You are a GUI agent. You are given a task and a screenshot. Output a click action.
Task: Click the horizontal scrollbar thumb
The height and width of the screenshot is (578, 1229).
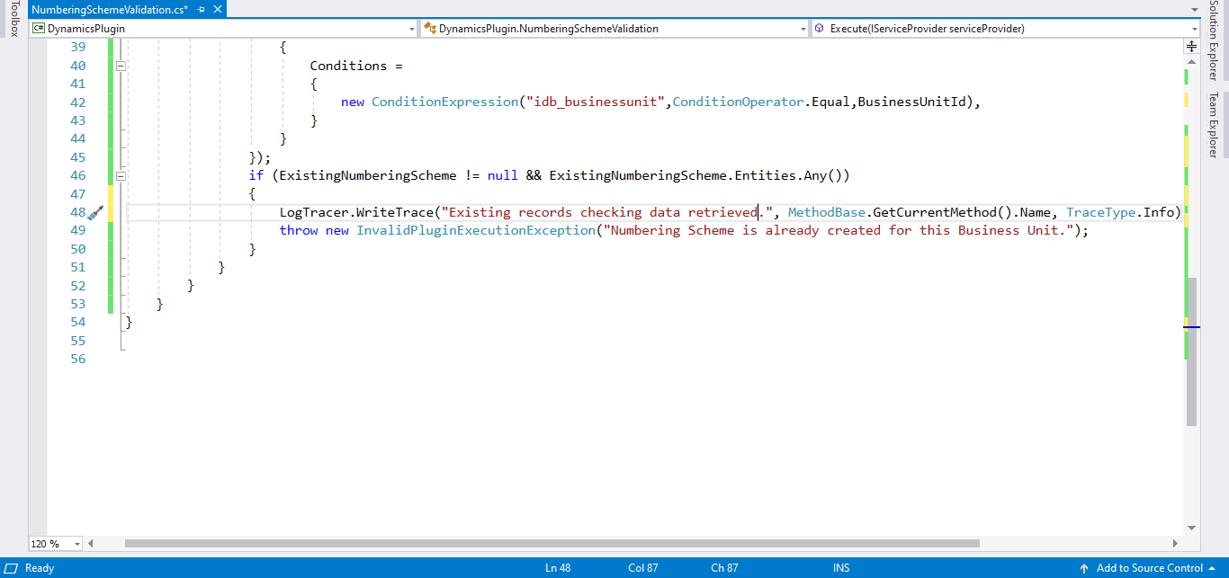[x=552, y=544]
